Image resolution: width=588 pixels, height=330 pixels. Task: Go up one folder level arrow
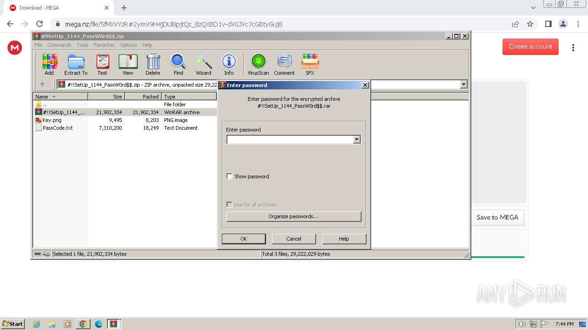(x=42, y=84)
